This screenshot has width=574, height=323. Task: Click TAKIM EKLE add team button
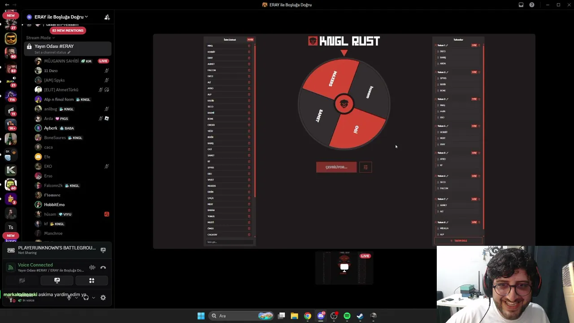pyautogui.click(x=459, y=241)
